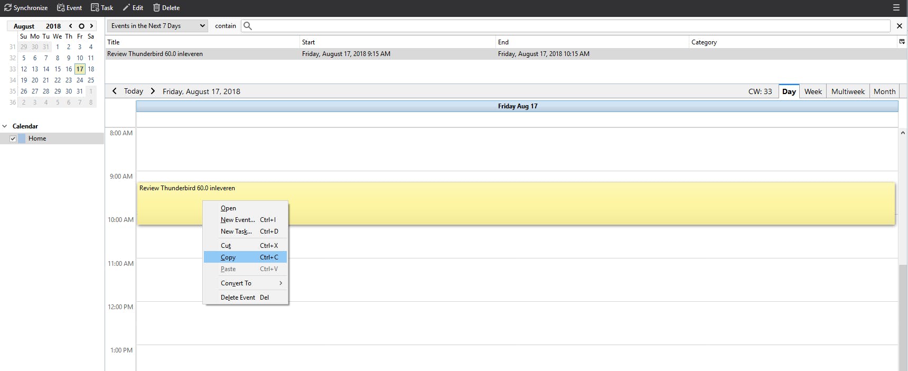Viewport: 908px width, 371px height.
Task: Click the 2018 year label in mini calendar
Action: coord(53,26)
